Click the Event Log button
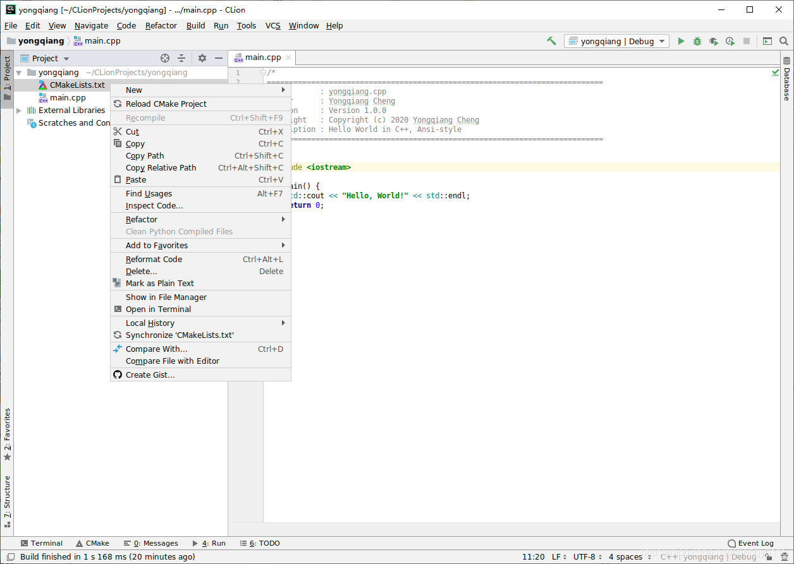The height and width of the screenshot is (564, 794). [750, 543]
